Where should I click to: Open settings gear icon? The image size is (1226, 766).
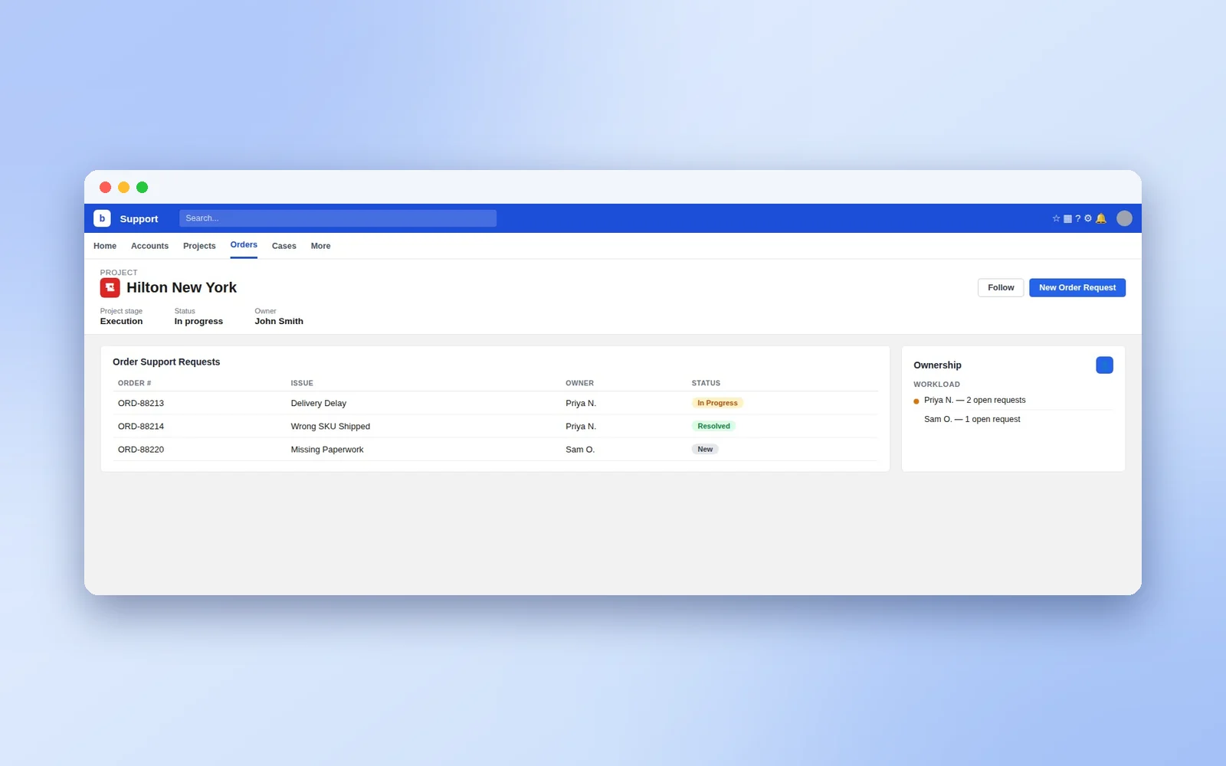(1088, 218)
